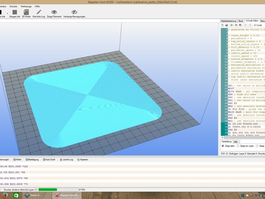Toggle the Fehler log filter
Screen dimensions: 265x199
(17, 159)
